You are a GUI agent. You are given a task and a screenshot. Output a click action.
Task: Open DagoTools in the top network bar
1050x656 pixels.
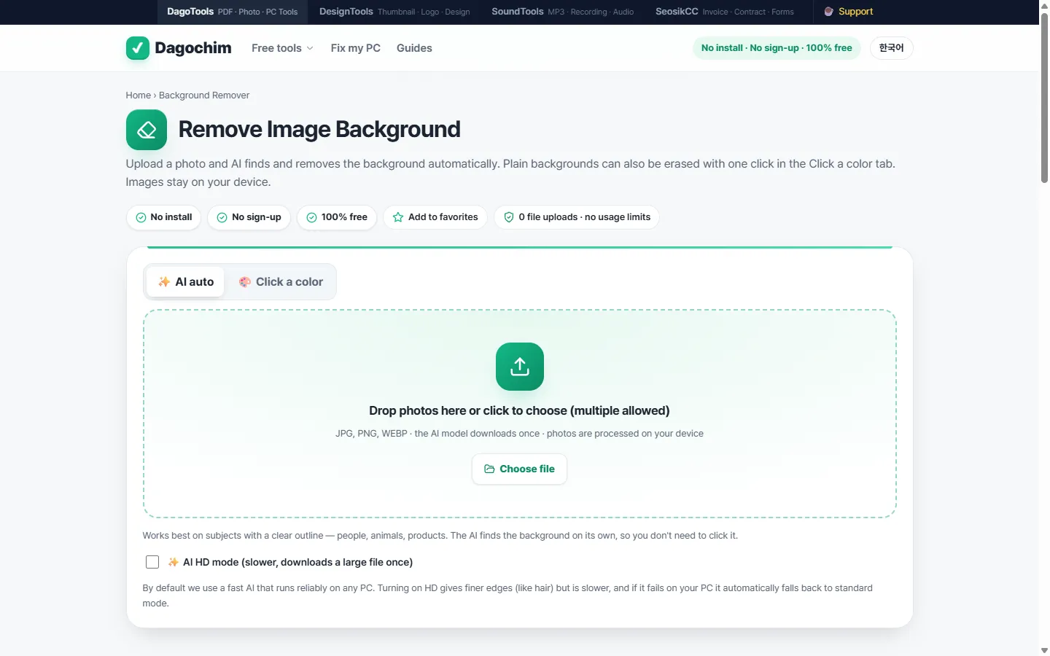point(232,12)
